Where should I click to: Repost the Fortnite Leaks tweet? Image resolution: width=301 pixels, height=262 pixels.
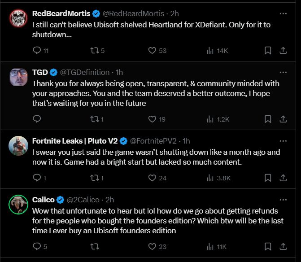(x=95, y=178)
